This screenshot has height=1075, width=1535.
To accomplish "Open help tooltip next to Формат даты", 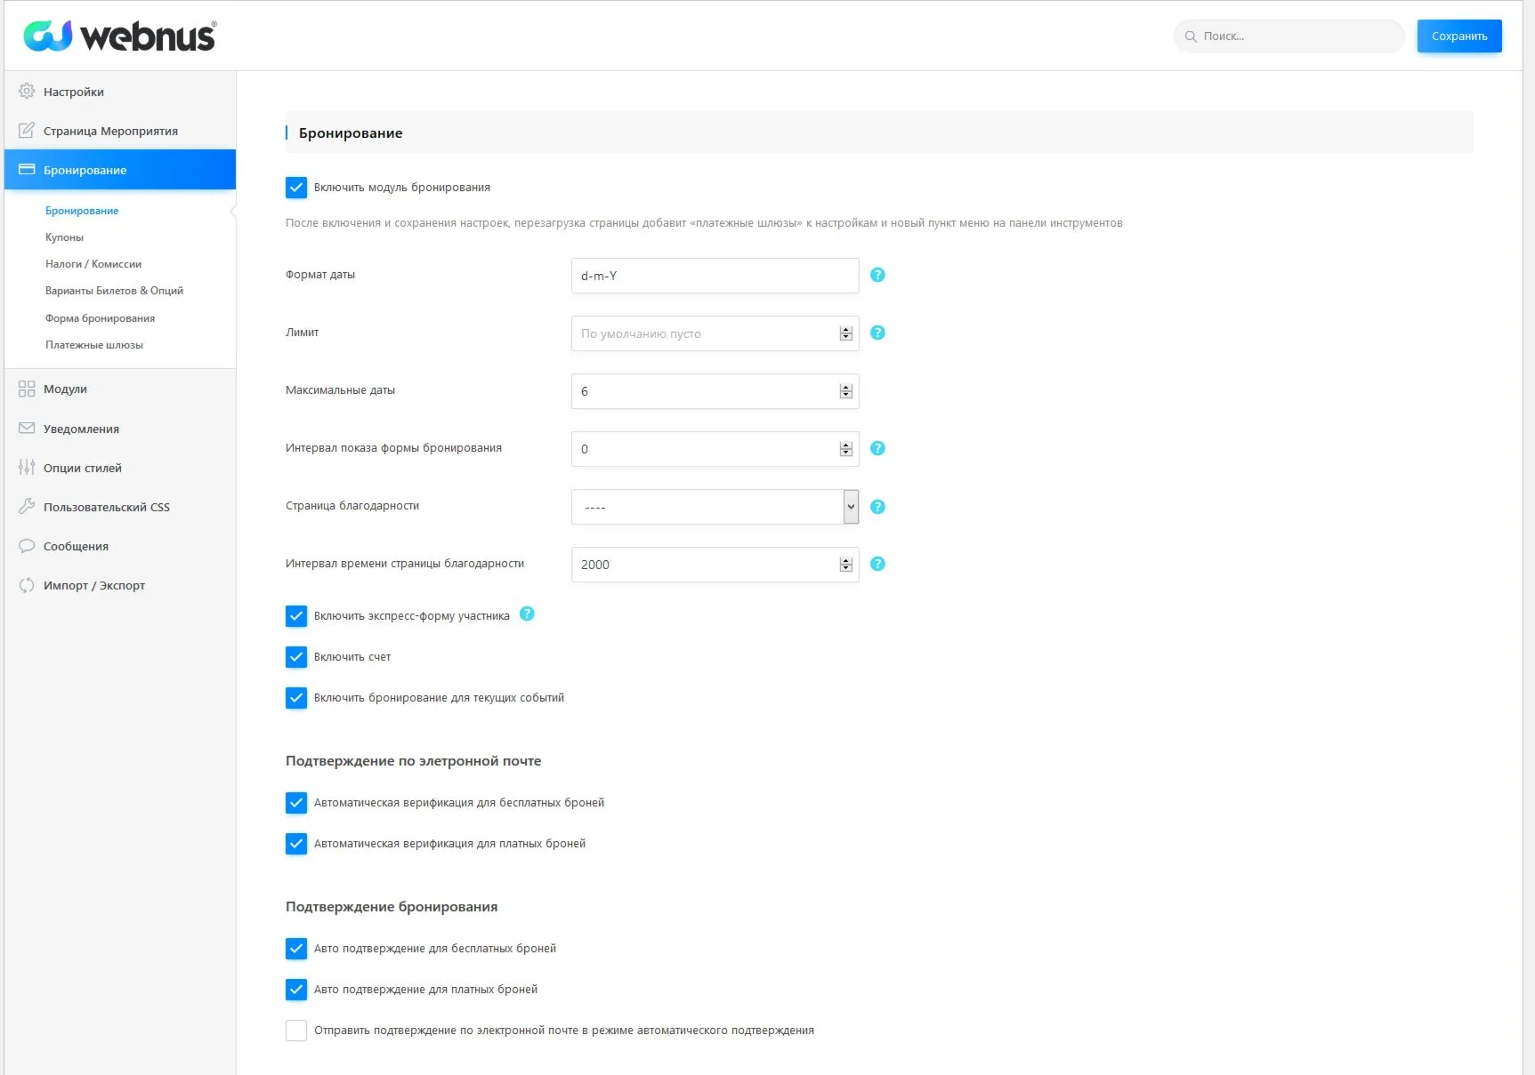I will [877, 275].
